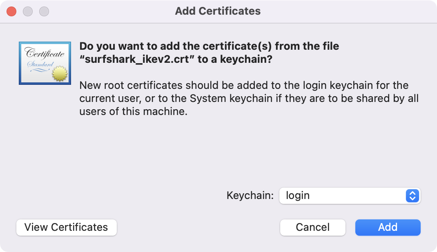The height and width of the screenshot is (252, 437).
Task: Select the "login" value in Keychain popup
Action: click(298, 196)
